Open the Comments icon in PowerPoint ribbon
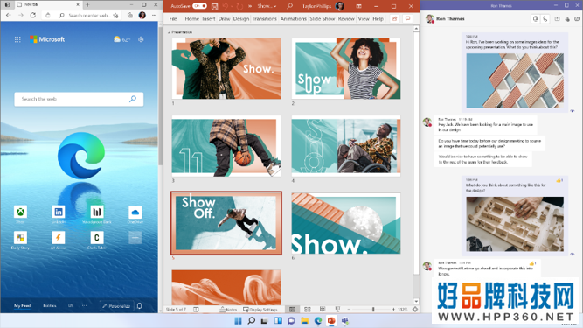The image size is (583, 328). tap(408, 18)
